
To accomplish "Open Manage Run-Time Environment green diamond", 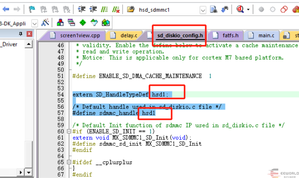I will 83,23.
